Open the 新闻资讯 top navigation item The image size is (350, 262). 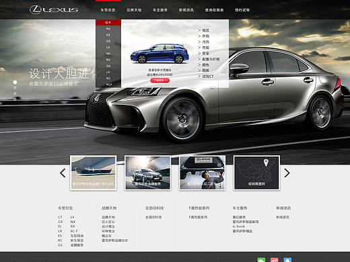tap(186, 10)
